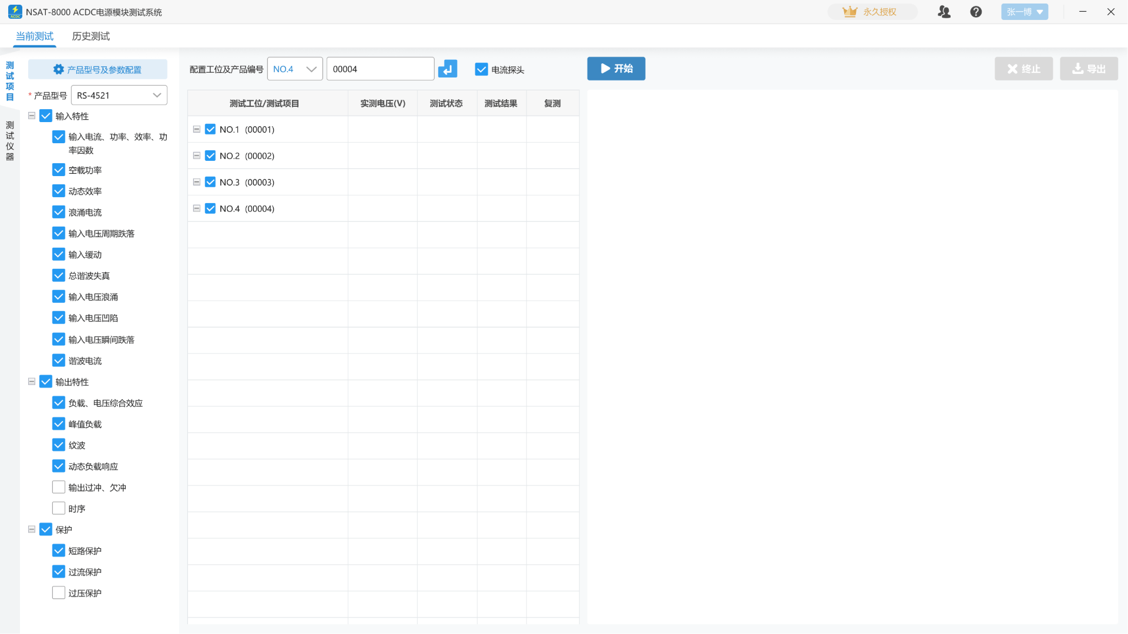The height and width of the screenshot is (634, 1128).
Task: Open the help question mark icon
Action: click(976, 12)
